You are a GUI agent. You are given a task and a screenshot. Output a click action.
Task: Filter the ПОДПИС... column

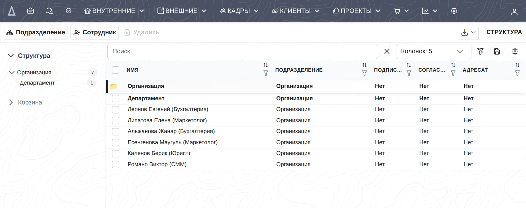409,73
